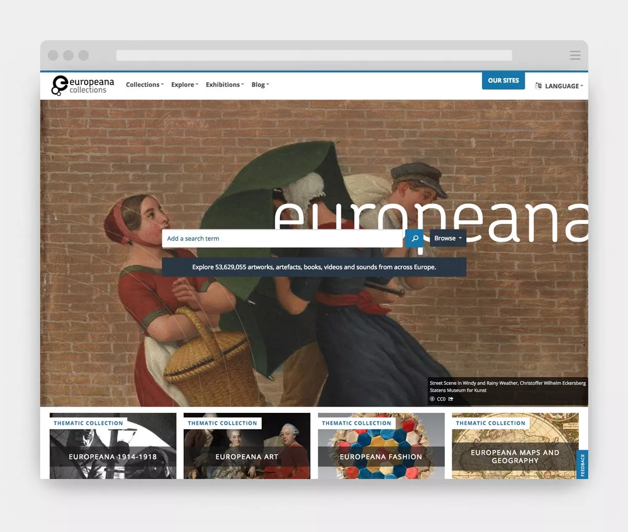Viewport: 628px width, 532px height.
Task: Click the magnifying glass search icon
Action: pyautogui.click(x=414, y=238)
